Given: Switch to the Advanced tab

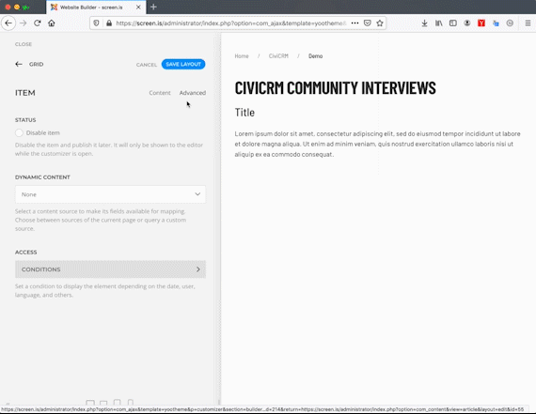Looking at the screenshot, I should pyautogui.click(x=193, y=93).
